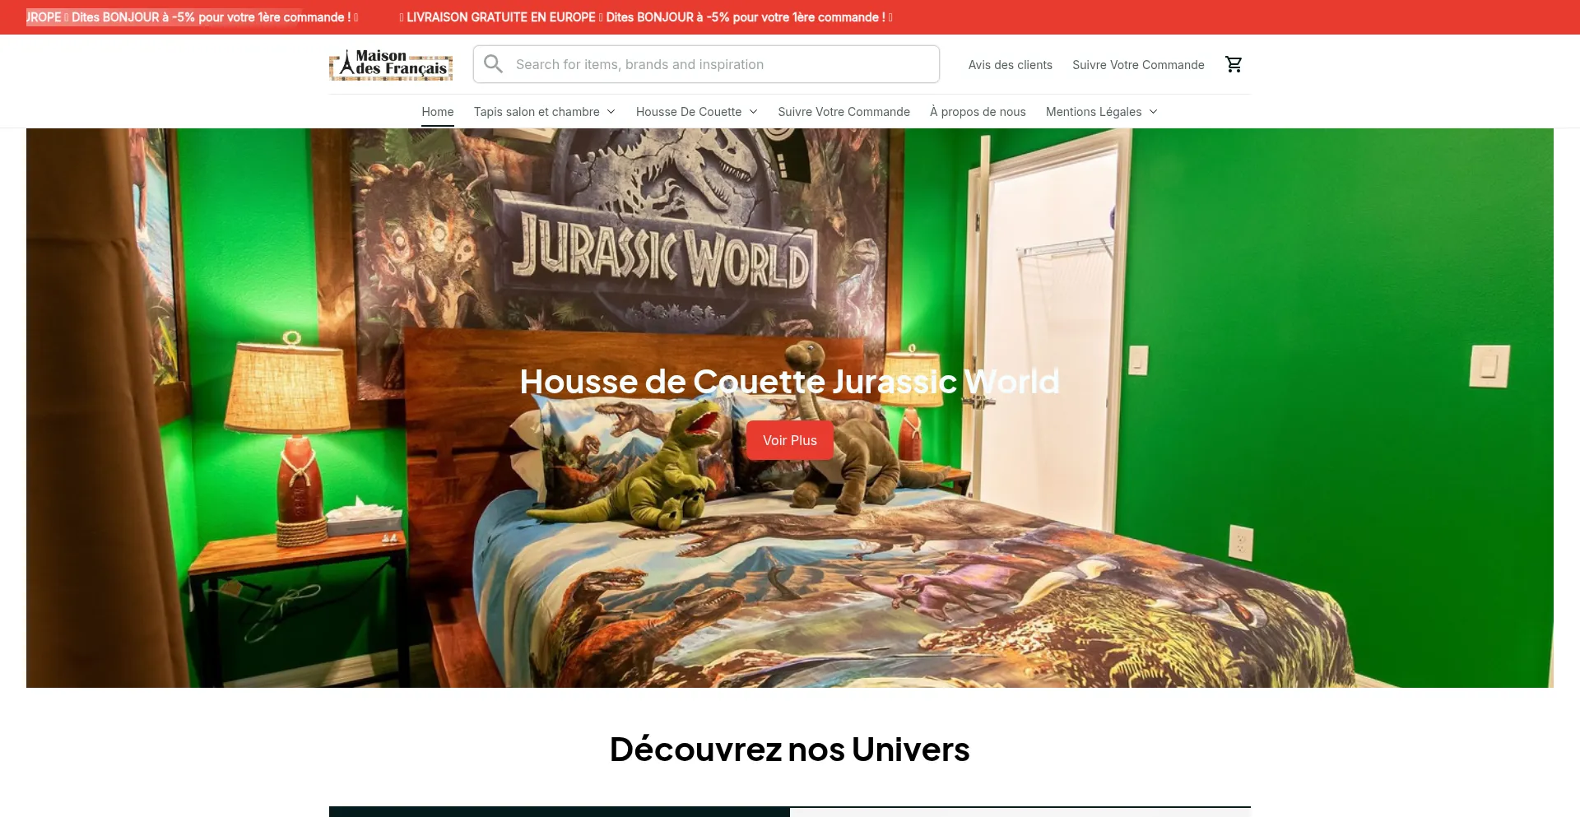Viewport: 1580px width, 817px height.
Task: Click the search magnifier icon
Action: click(x=493, y=63)
